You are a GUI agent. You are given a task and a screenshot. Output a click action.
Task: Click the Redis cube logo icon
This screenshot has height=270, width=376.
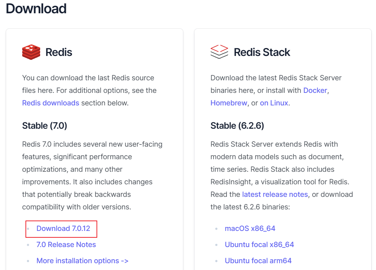[x=31, y=52]
